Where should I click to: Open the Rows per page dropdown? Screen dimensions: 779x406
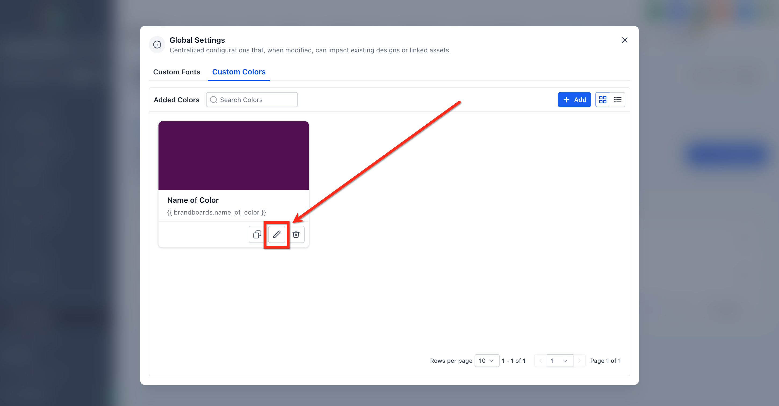tap(486, 361)
